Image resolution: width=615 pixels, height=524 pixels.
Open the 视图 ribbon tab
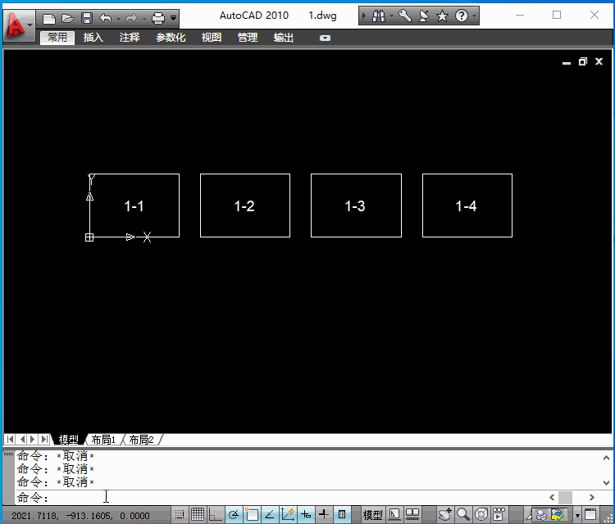212,38
